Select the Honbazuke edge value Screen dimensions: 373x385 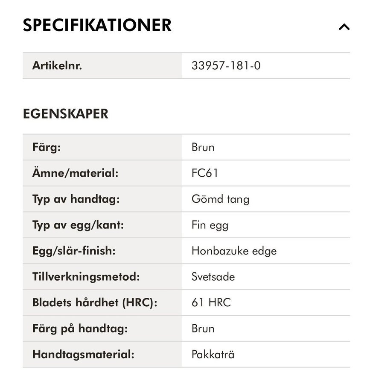click(x=234, y=251)
